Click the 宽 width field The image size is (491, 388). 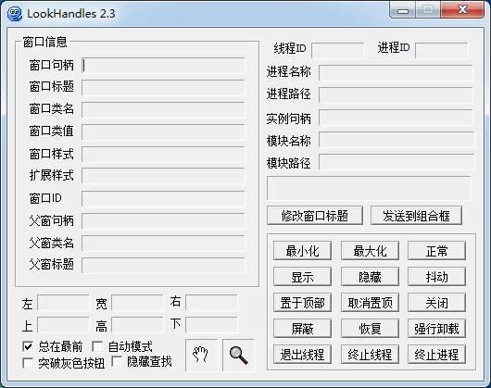[137, 303]
